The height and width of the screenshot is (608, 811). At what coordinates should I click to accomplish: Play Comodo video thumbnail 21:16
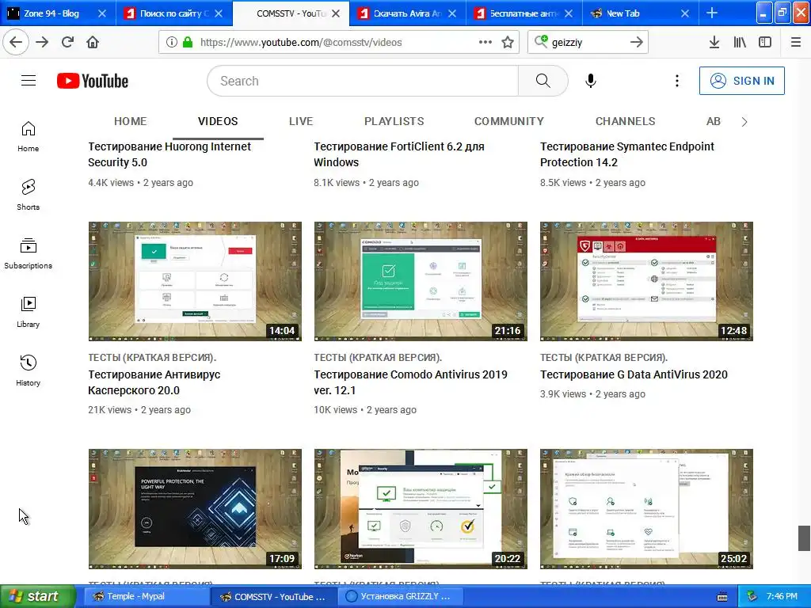[421, 281]
